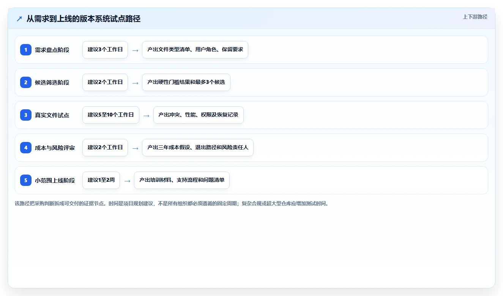This screenshot has height=296, width=503.
Task: Click the 建议5至10个工作日 duration chip
Action: 111,115
